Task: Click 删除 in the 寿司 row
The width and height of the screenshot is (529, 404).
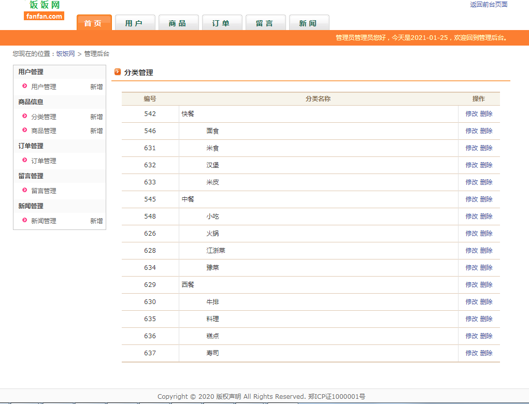Action: (486, 353)
